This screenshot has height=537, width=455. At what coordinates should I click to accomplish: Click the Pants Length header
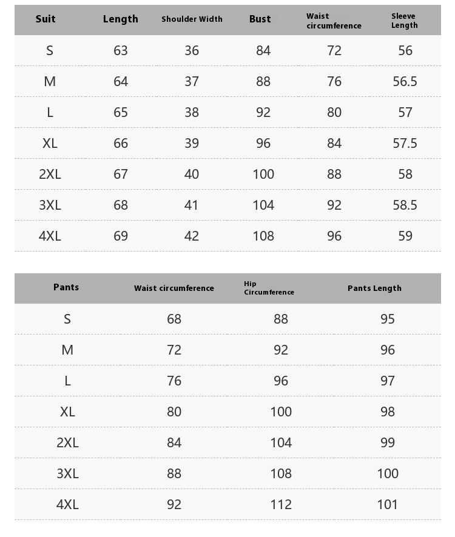click(x=374, y=289)
